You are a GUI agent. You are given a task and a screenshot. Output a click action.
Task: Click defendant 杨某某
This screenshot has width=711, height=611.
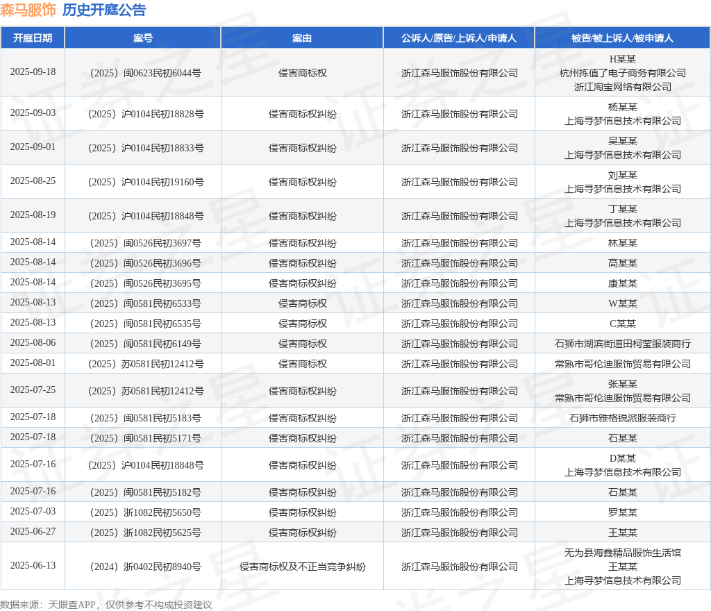pos(623,107)
